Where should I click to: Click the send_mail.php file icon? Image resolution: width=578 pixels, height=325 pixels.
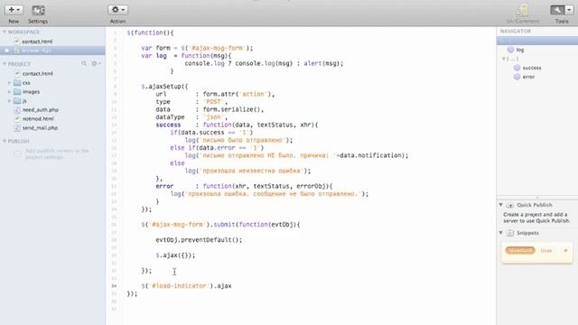(x=17, y=128)
